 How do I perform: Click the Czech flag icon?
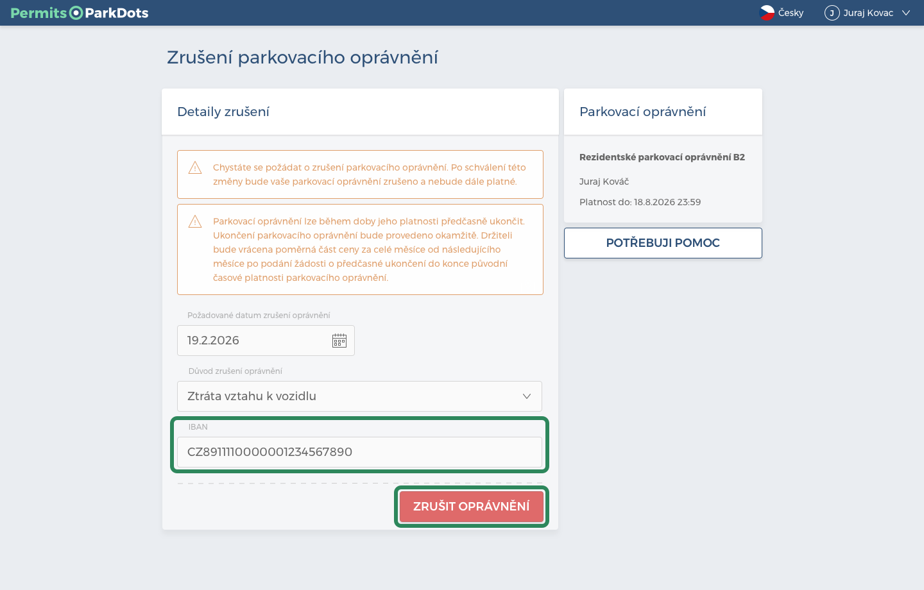click(767, 13)
